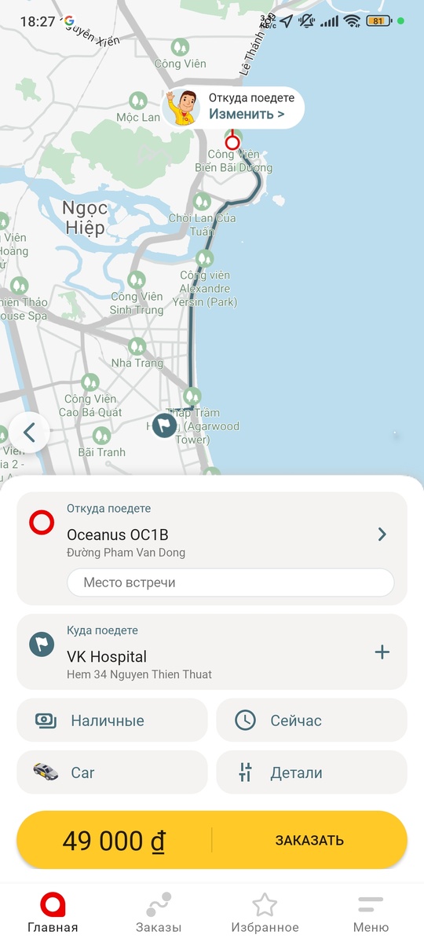Tap the Mộc Lan tree marker
This screenshot has width=424, height=942.
[138, 100]
